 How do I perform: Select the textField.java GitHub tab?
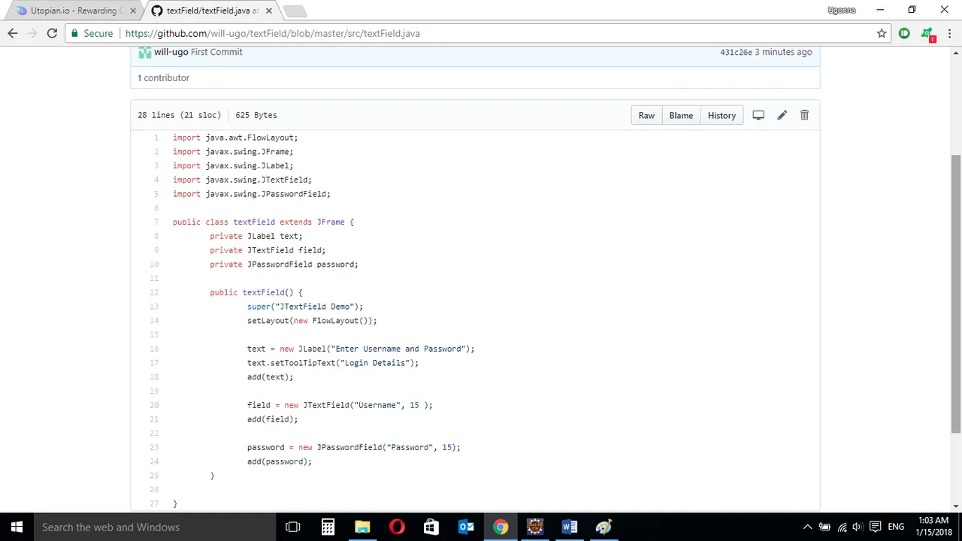[x=213, y=11]
